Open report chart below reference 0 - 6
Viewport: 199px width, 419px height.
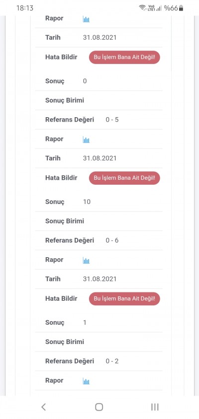point(86,260)
